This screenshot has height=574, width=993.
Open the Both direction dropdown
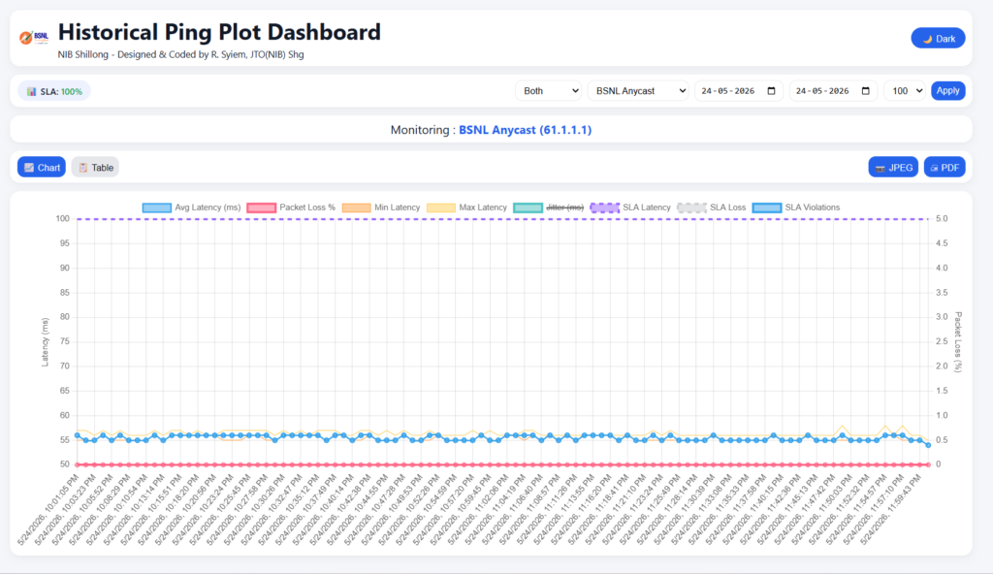549,90
